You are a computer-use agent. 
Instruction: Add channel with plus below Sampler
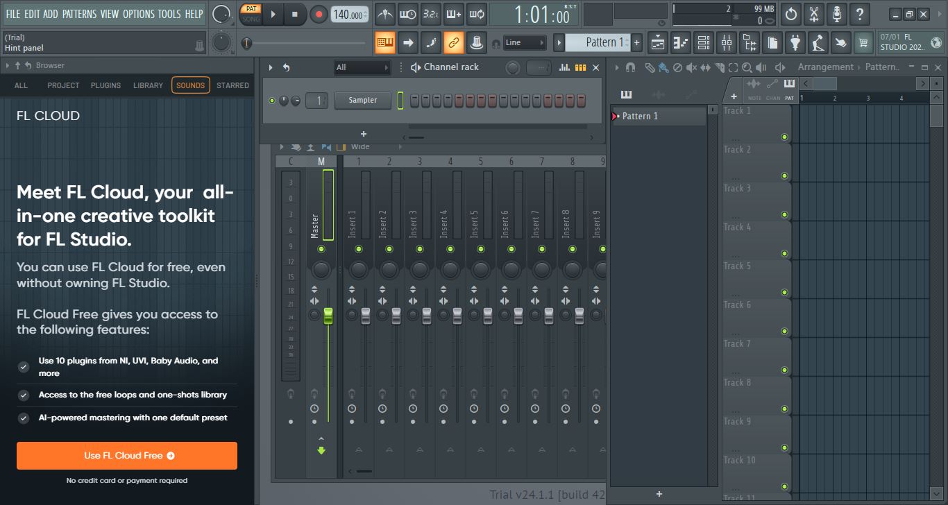point(363,134)
